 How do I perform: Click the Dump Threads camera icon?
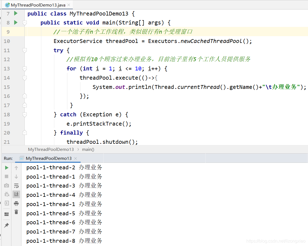click(x=7, y=186)
